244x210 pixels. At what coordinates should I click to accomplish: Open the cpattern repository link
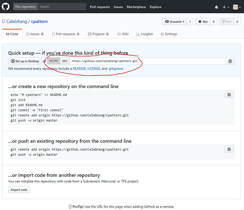pos(39,21)
